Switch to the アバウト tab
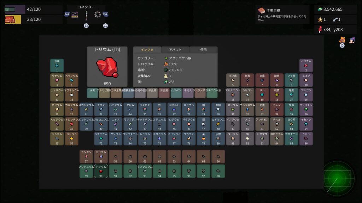Screen dimensions: 362x203 coord(175,50)
